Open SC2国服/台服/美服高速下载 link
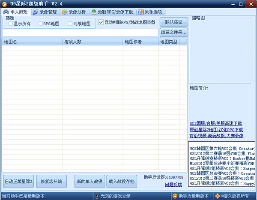Screen dimensions: 257x200 coord(216,123)
